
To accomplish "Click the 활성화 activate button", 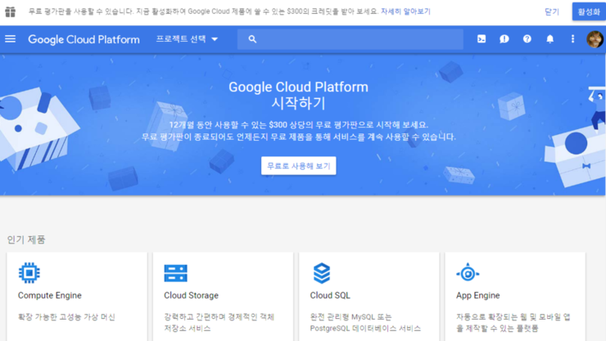I will (589, 11).
